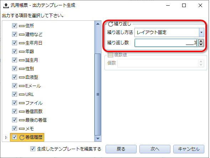Image resolution: width=210 pixels, height=158 pixels.
Task: Uncheck the ファイル checkbox
Action: 15,103
